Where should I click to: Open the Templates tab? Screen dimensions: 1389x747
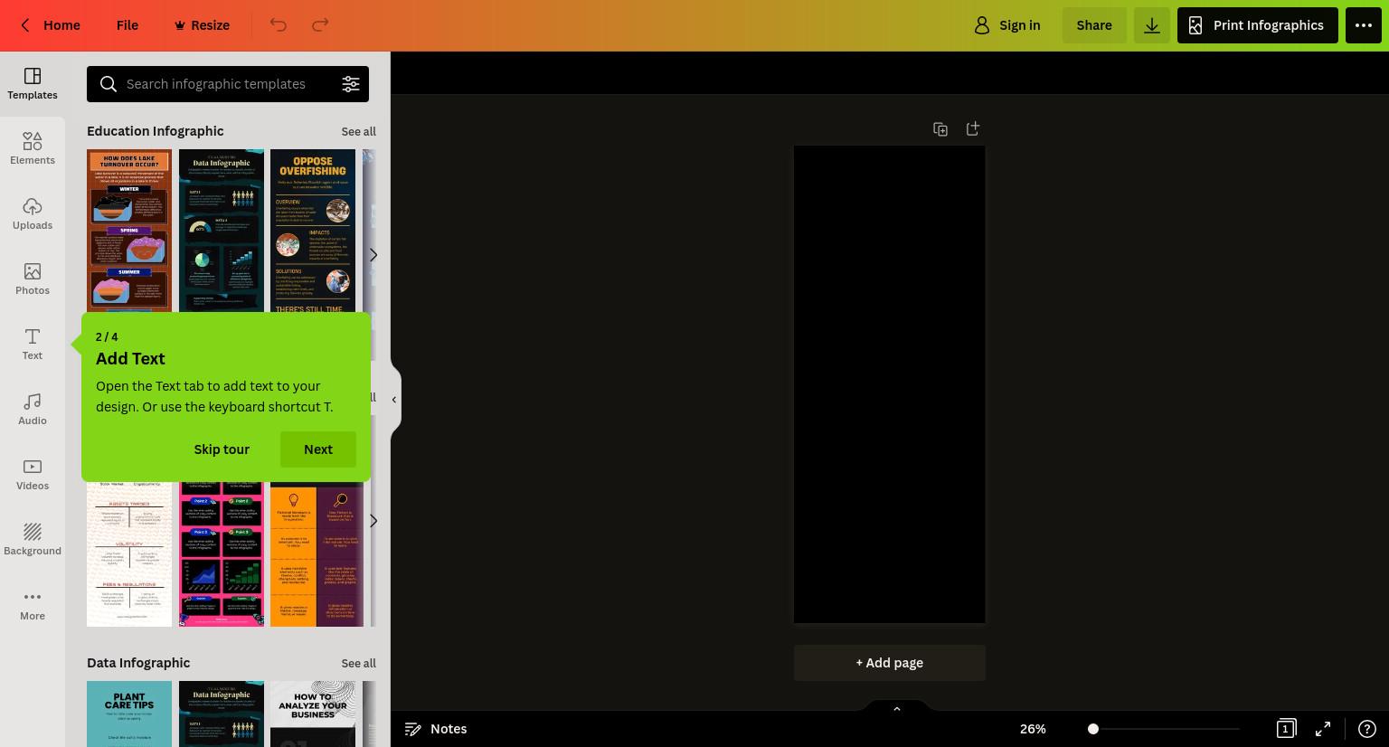tap(33, 83)
